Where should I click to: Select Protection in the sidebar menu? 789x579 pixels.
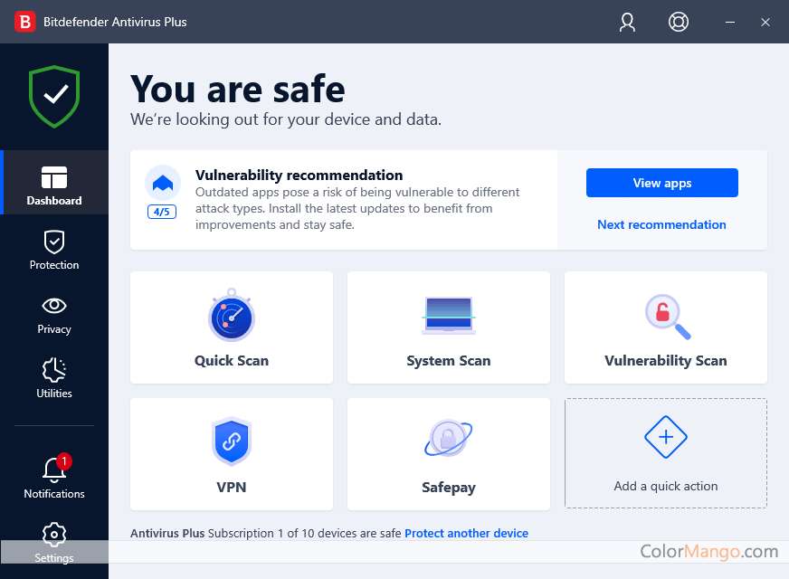[x=53, y=252]
